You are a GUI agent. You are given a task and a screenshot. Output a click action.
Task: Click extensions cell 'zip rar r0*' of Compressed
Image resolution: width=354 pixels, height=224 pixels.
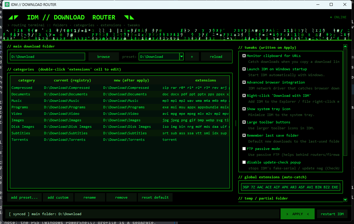pyautogui.click(x=196, y=88)
